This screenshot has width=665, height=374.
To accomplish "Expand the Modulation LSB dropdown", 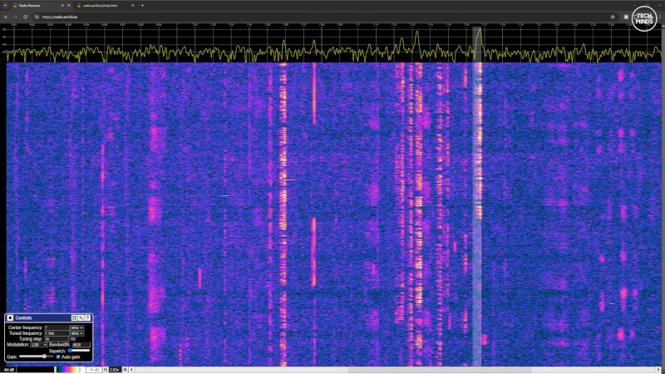I will point(37,345).
